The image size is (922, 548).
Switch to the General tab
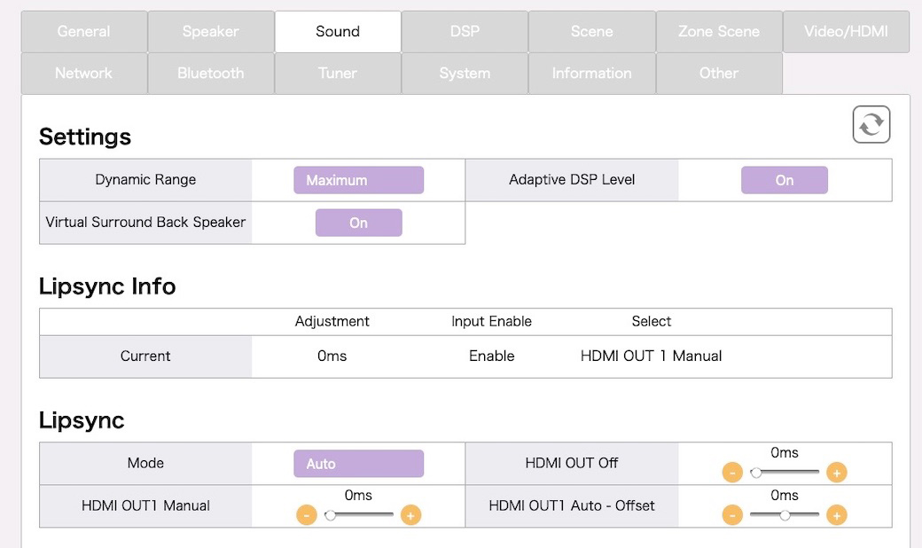(x=83, y=31)
